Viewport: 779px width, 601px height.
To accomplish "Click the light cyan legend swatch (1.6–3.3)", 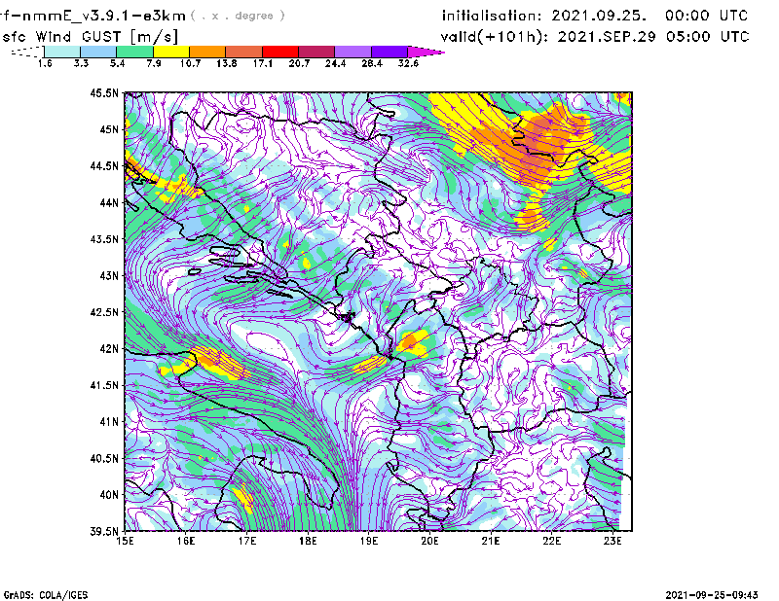I will click(x=62, y=52).
